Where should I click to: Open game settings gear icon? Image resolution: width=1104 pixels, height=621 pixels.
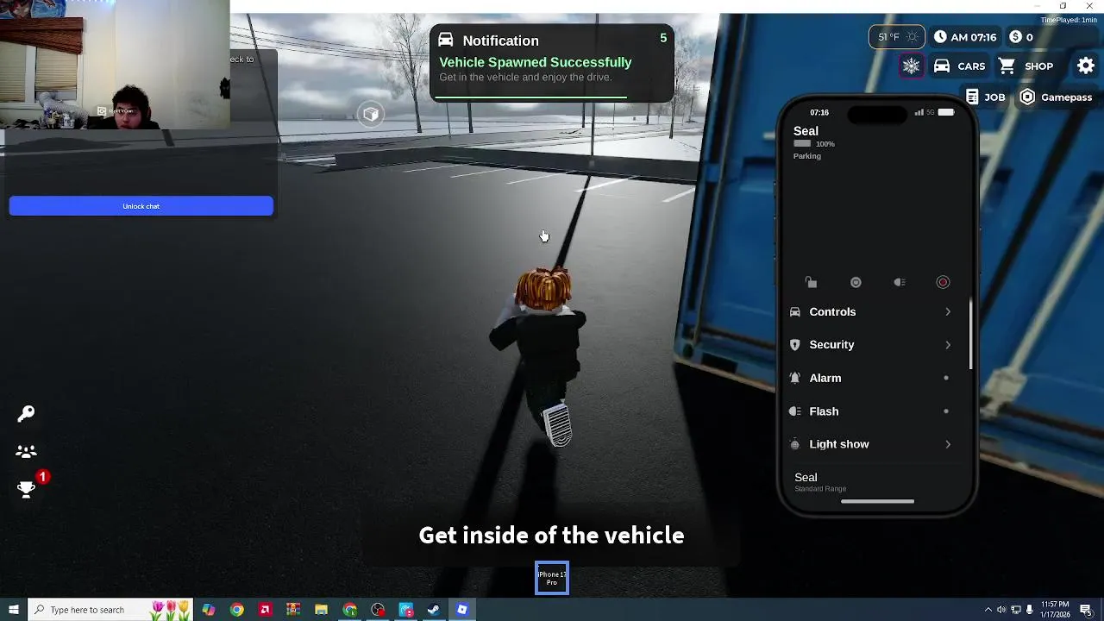coord(1086,66)
